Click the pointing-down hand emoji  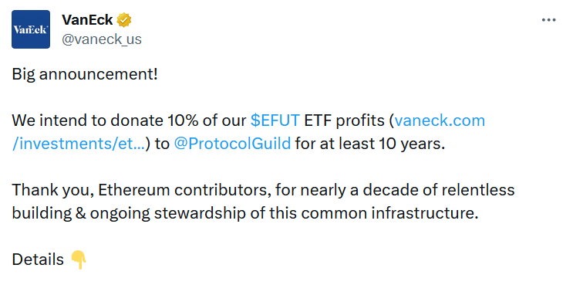(x=78, y=260)
